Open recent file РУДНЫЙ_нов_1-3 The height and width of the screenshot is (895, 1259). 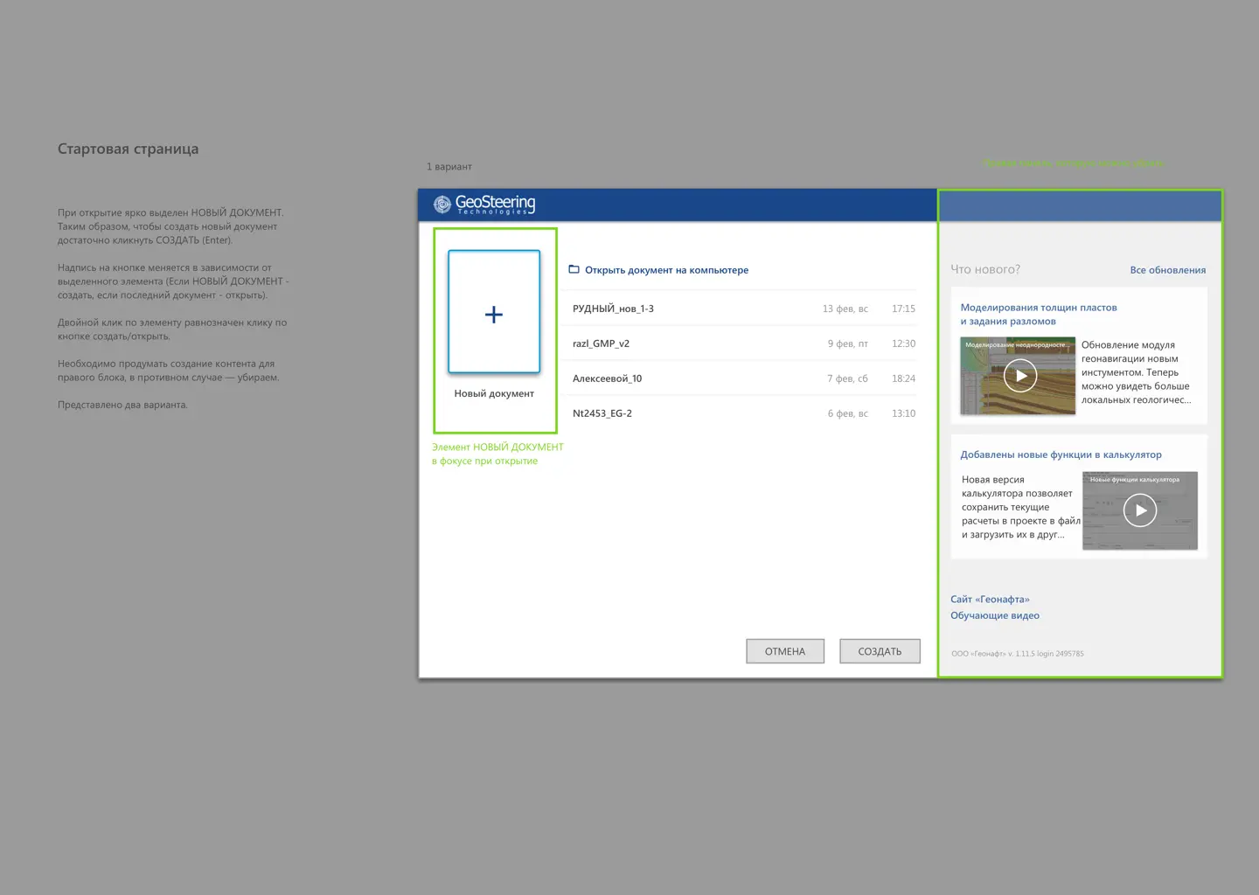click(x=741, y=309)
